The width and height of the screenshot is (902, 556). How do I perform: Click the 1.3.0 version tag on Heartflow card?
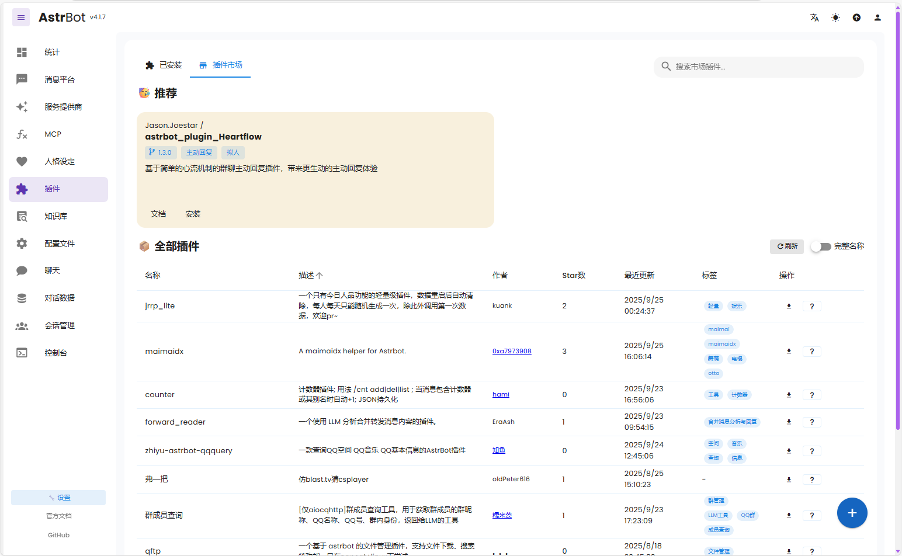point(161,152)
